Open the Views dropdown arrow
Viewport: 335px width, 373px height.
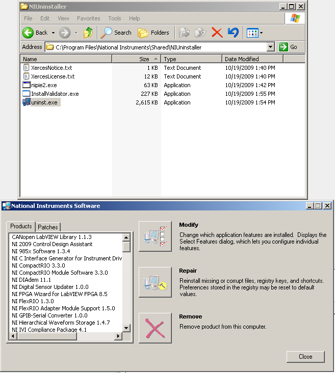[x=261, y=33]
